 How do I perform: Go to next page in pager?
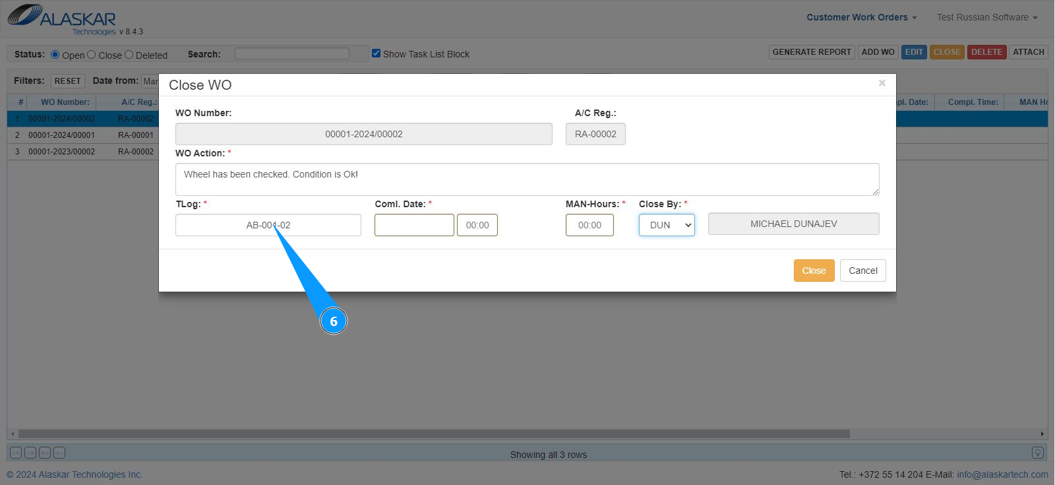(45, 453)
